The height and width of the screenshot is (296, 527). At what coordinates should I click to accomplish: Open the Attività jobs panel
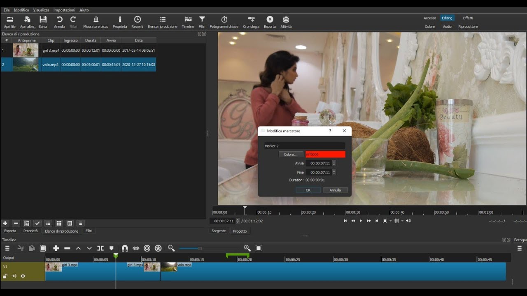tap(286, 22)
